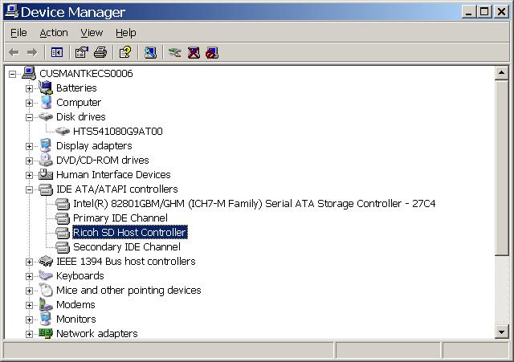Collapse the IDE ATA/ATAPI controllers node
This screenshot has width=514, height=362.
click(29, 189)
